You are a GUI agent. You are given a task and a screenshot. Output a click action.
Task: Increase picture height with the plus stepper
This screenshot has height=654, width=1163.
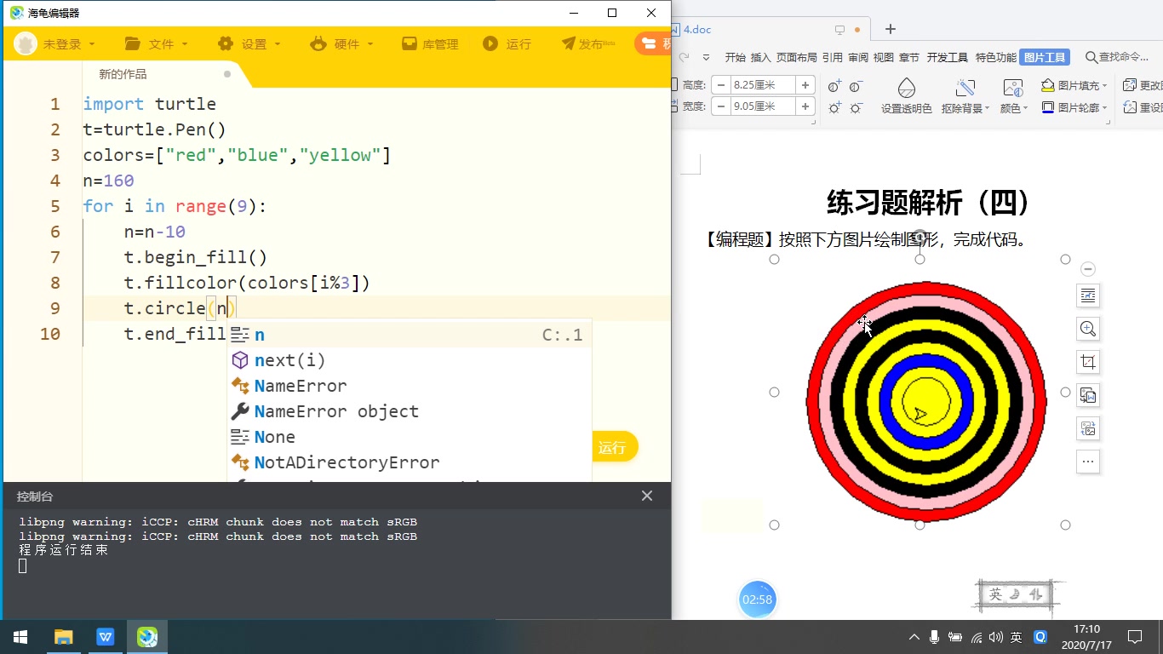pyautogui.click(x=804, y=85)
